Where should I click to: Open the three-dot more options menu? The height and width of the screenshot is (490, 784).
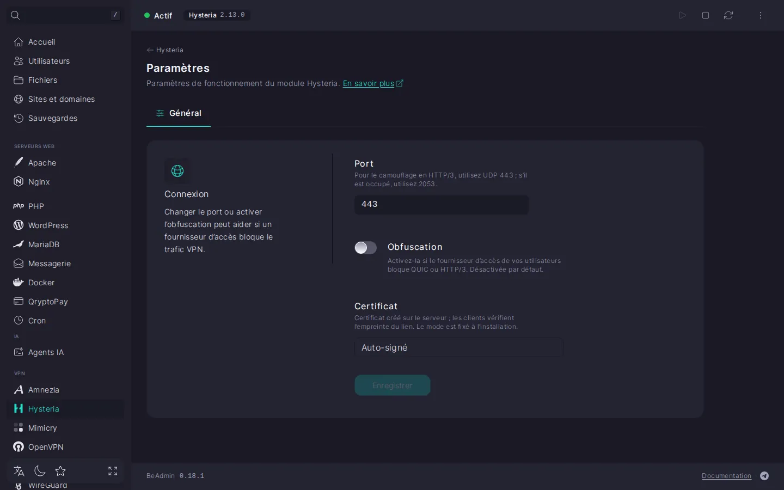point(761,15)
